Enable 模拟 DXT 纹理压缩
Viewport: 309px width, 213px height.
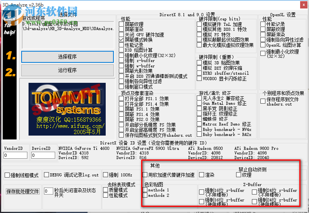(x=199, y=68)
